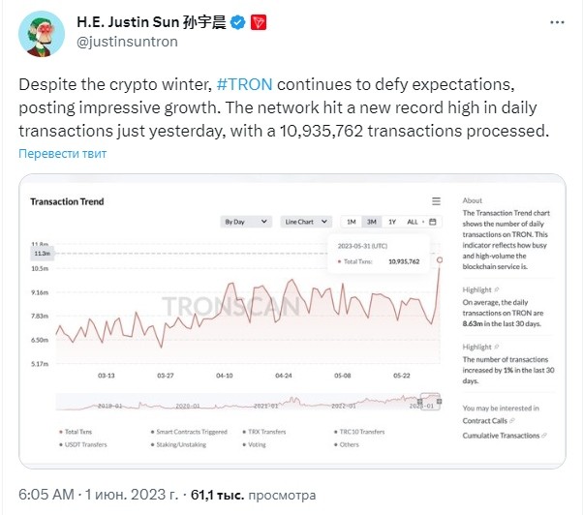Click link icon beside Cumulative Transactions

pyautogui.click(x=544, y=435)
